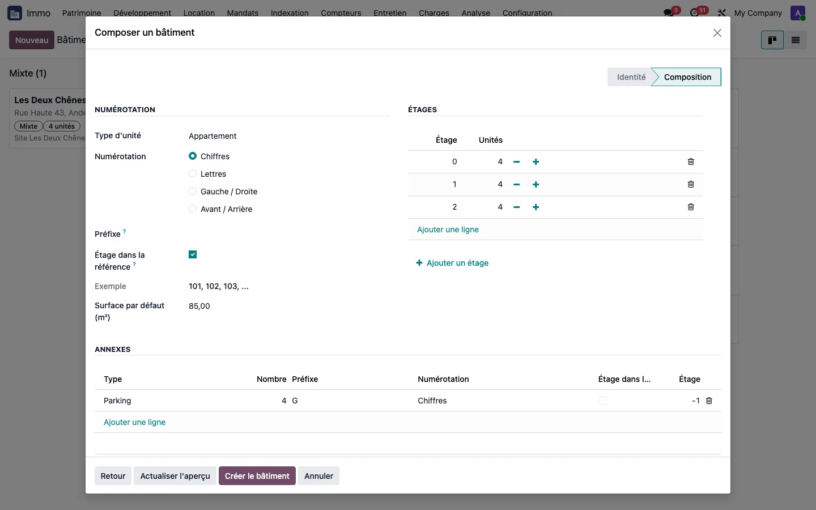Open the user avatar menu

[x=798, y=13]
